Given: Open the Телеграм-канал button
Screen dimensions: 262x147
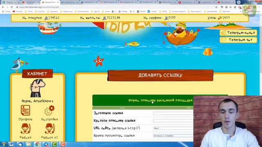Looking at the screenshot, I should click(238, 33).
